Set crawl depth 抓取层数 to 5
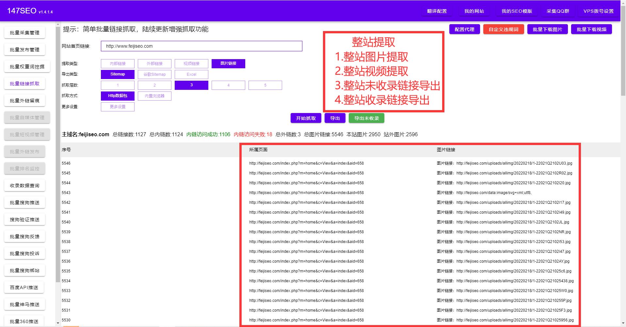Viewport: 626px width, 327px height. 265,85
